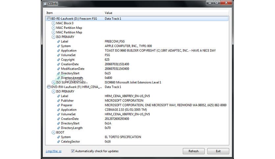Select the ISO SUPPLEMENTARY disc icon
The image size is (275, 159).
click(x=54, y=82)
